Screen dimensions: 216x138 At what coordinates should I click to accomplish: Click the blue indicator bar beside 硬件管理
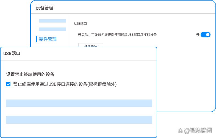36,39
